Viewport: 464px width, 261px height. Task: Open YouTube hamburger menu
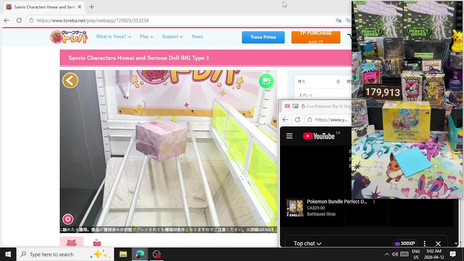pyautogui.click(x=289, y=136)
